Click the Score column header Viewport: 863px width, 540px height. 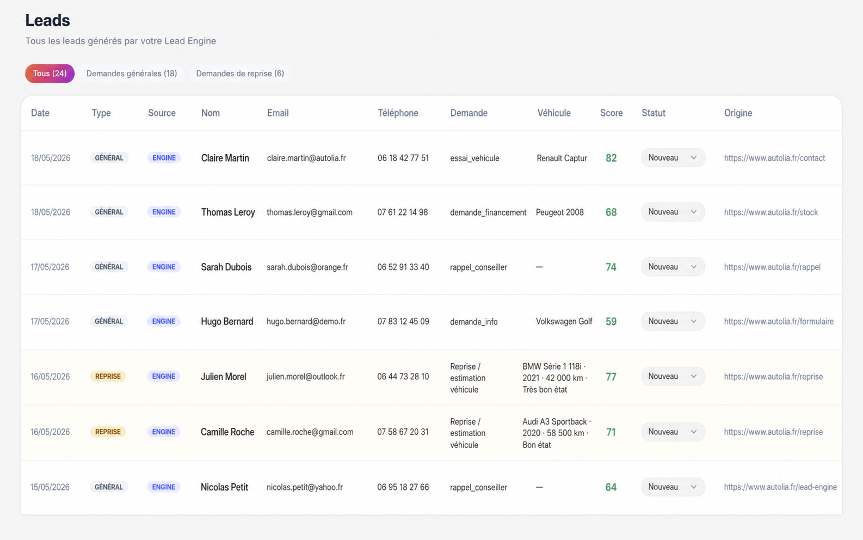pos(611,113)
